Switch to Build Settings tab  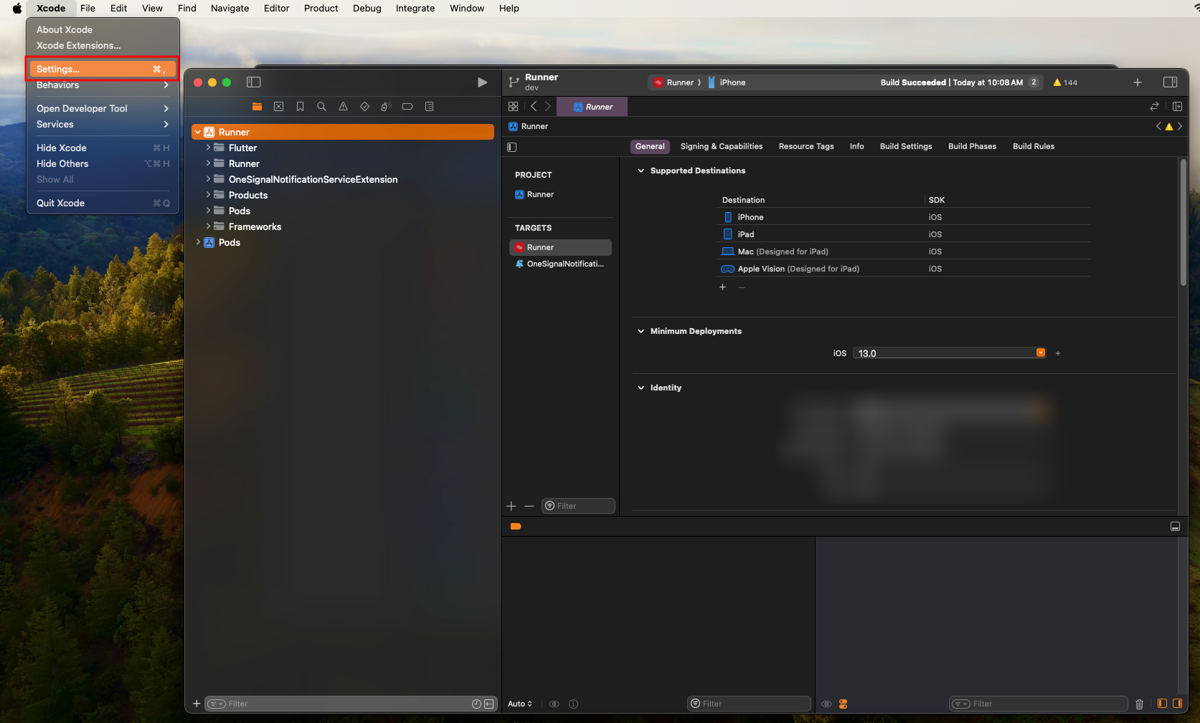[906, 146]
